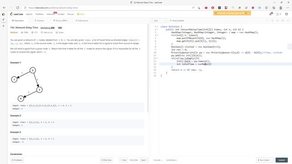
Task: Click the site info icon in the address bar
Action: pyautogui.click(x=26, y=8)
